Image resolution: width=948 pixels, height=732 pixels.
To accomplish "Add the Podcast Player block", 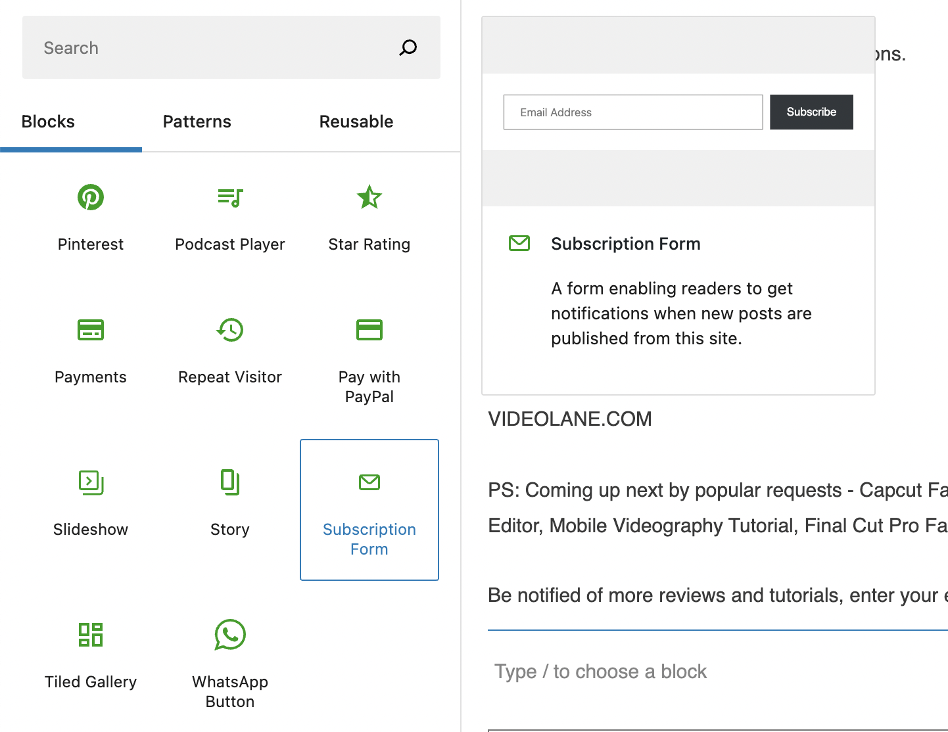I will point(230,216).
